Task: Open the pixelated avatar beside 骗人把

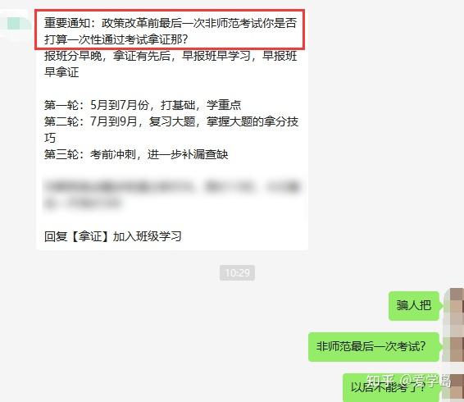Action: click(x=456, y=305)
